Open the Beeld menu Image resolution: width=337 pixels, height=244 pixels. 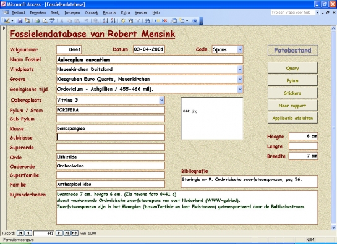[x=55, y=13]
